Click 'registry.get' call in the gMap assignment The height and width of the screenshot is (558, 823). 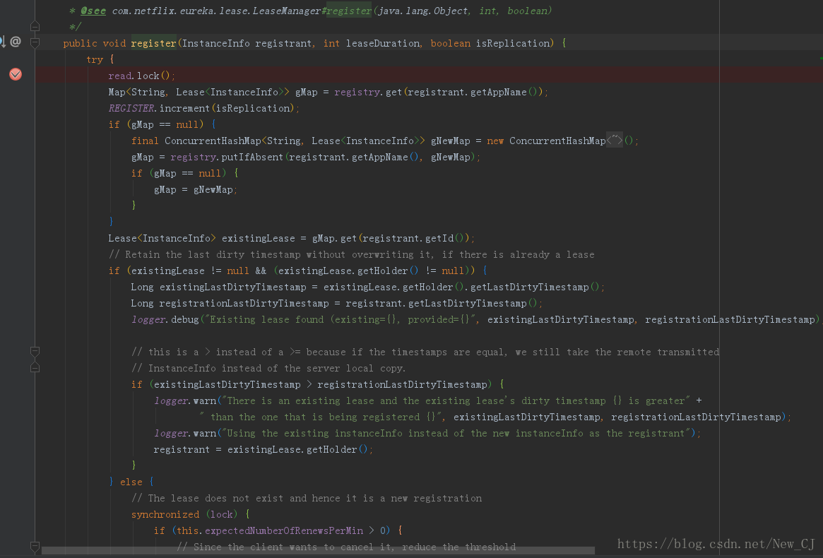(x=368, y=92)
